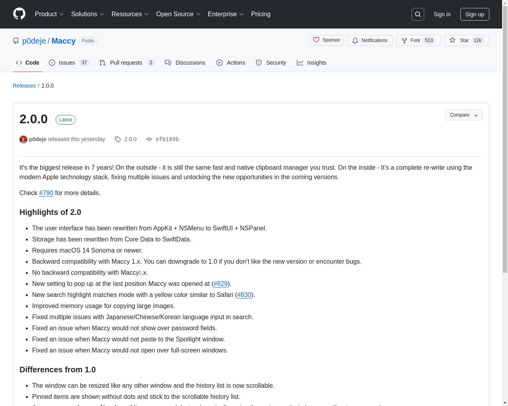Screen dimensions: 508x406
Task: Click the Highlights of 2.0 heading
Action: click(x=50, y=212)
